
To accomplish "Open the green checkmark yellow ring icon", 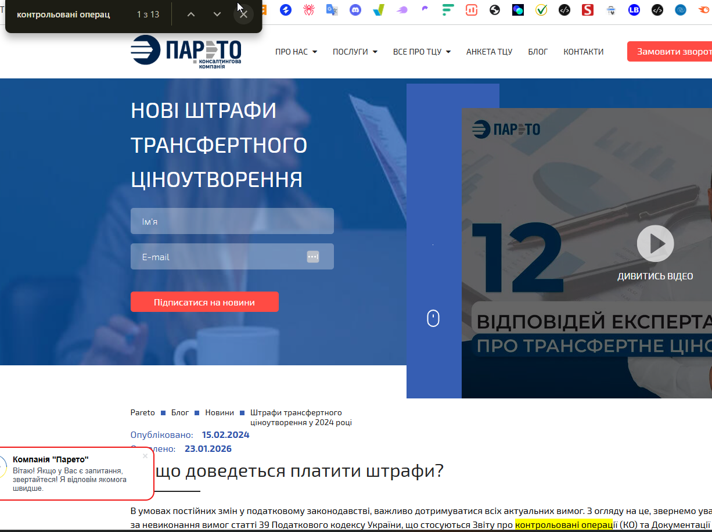I will pos(541,10).
